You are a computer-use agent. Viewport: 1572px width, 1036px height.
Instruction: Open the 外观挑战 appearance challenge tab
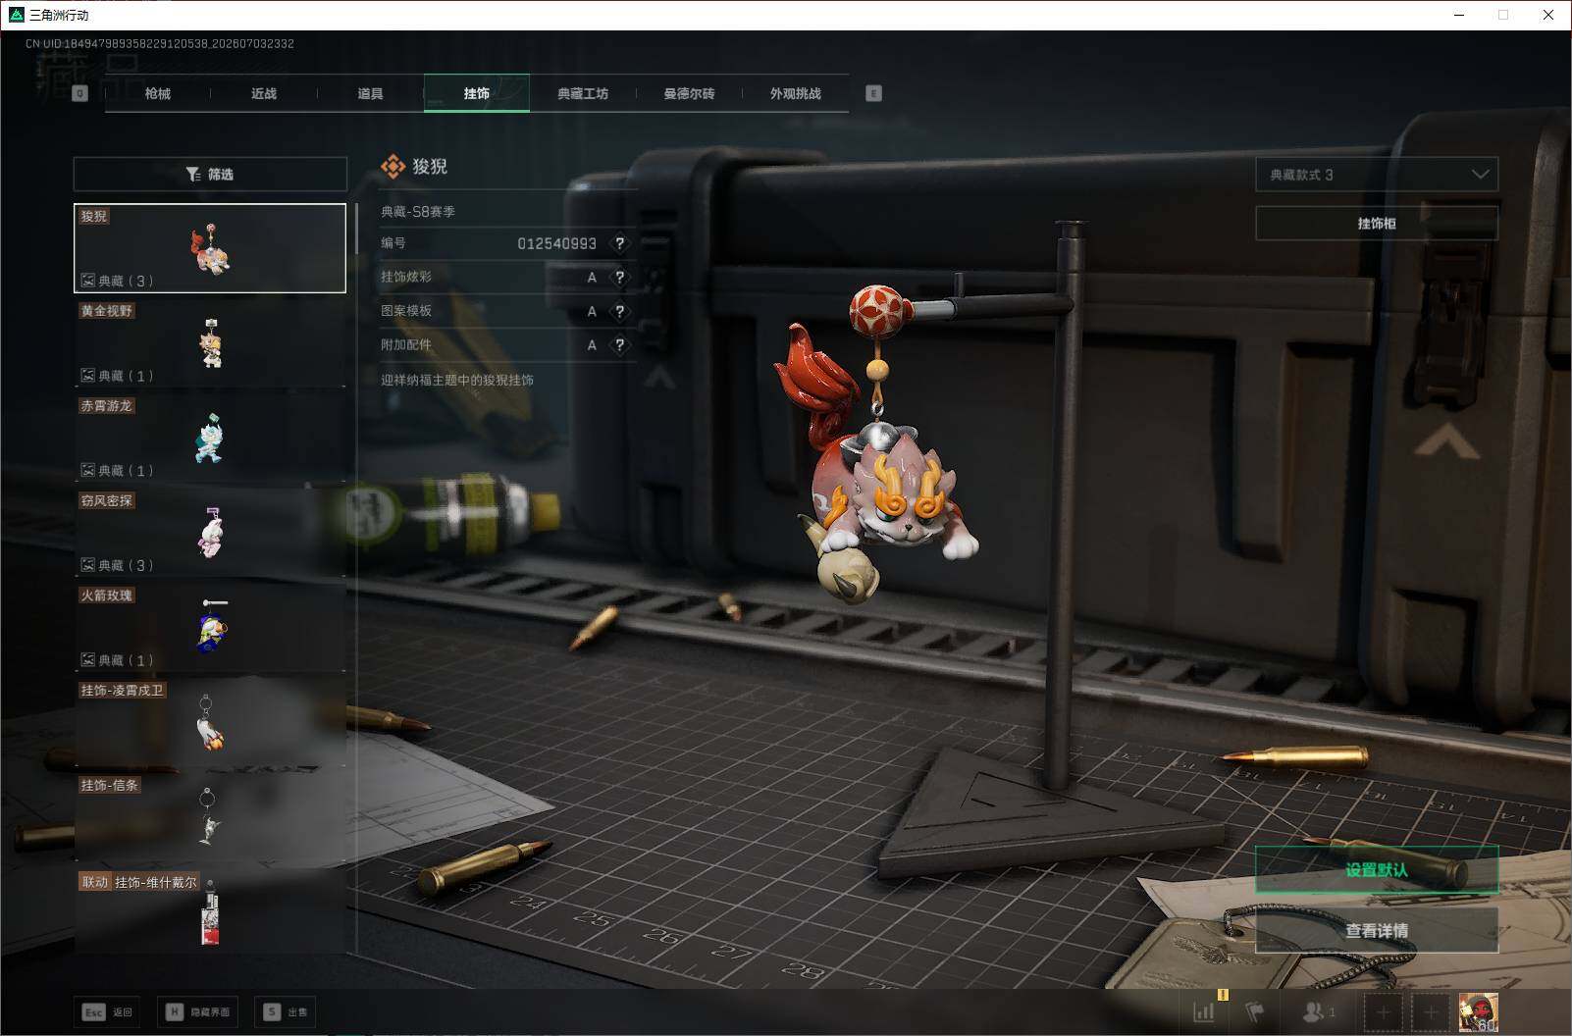coord(795,93)
